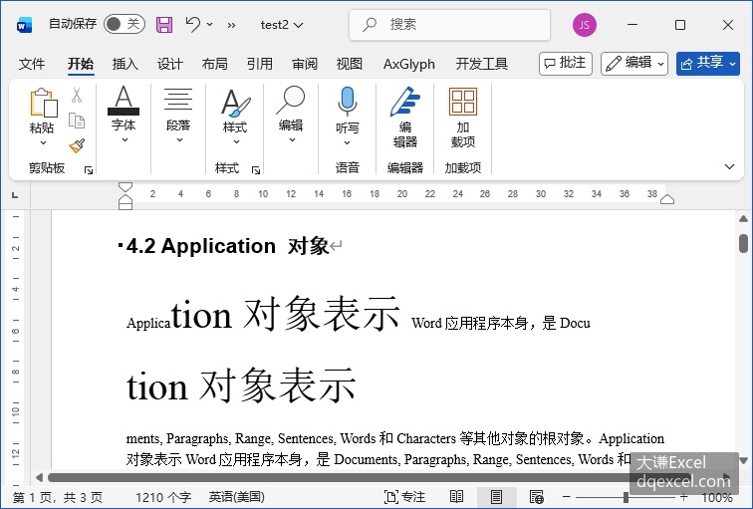Switch to print layout view
Viewport: 753px width, 509px height.
tap(497, 497)
